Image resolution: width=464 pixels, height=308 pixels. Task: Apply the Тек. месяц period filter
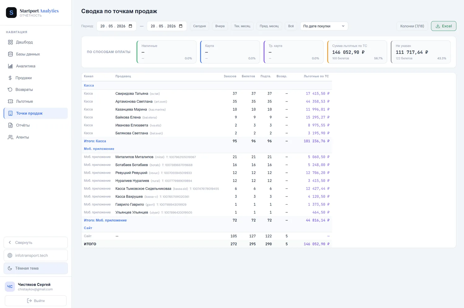pyautogui.click(x=242, y=26)
